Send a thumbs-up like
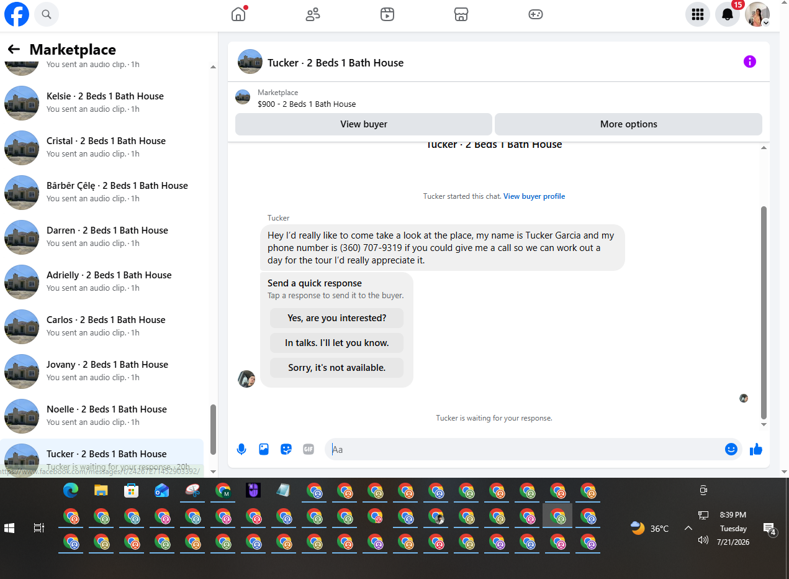Screen dimensions: 789x579 click(755, 449)
